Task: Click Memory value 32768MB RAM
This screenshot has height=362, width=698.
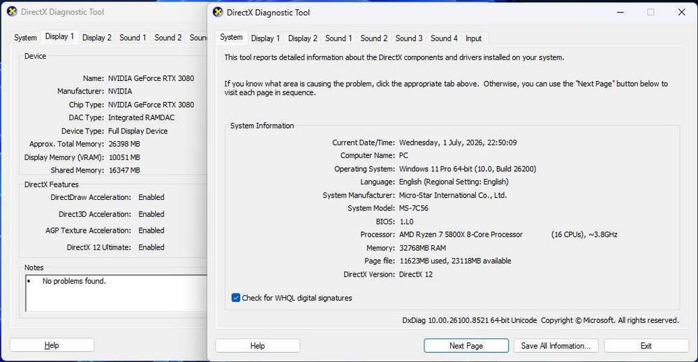Action: (x=422, y=248)
